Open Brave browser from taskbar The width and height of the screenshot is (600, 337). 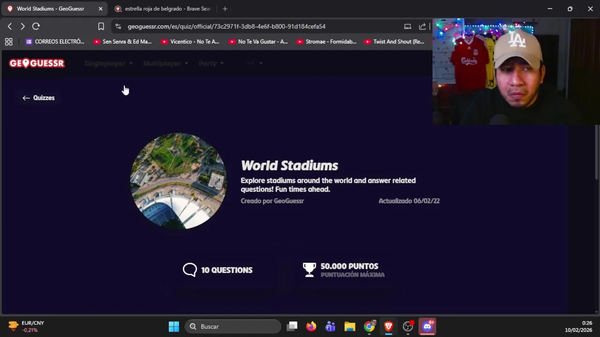[389, 326]
